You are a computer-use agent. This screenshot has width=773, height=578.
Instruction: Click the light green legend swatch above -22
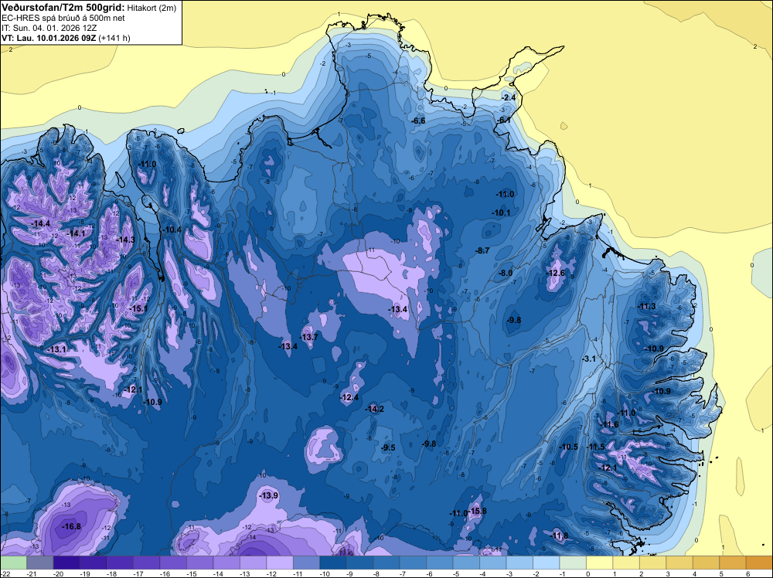point(13,563)
